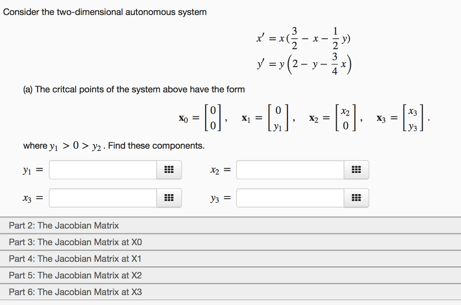Select the keypad icon nearest the y3 answer box

coord(356,198)
